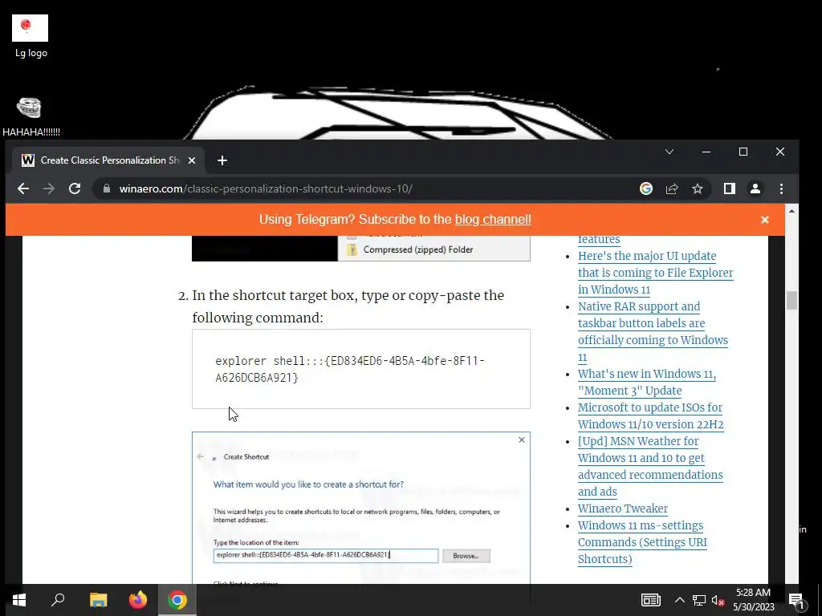822x616 pixels.
Task: Select the Create Classic Personalization Sh tab
Action: coord(108,160)
